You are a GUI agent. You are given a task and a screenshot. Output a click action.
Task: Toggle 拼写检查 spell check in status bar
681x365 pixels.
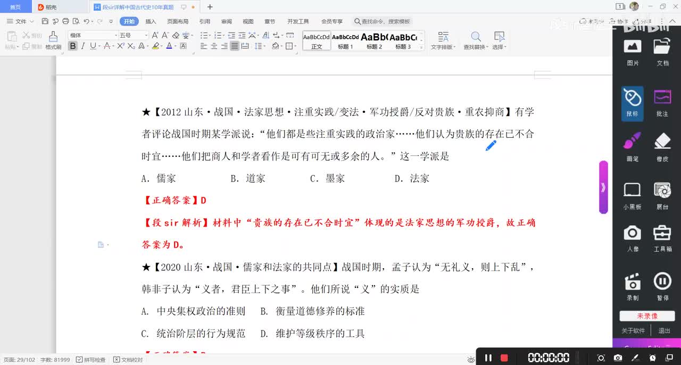coord(90,360)
